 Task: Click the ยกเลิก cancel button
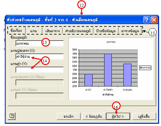click(69, 116)
